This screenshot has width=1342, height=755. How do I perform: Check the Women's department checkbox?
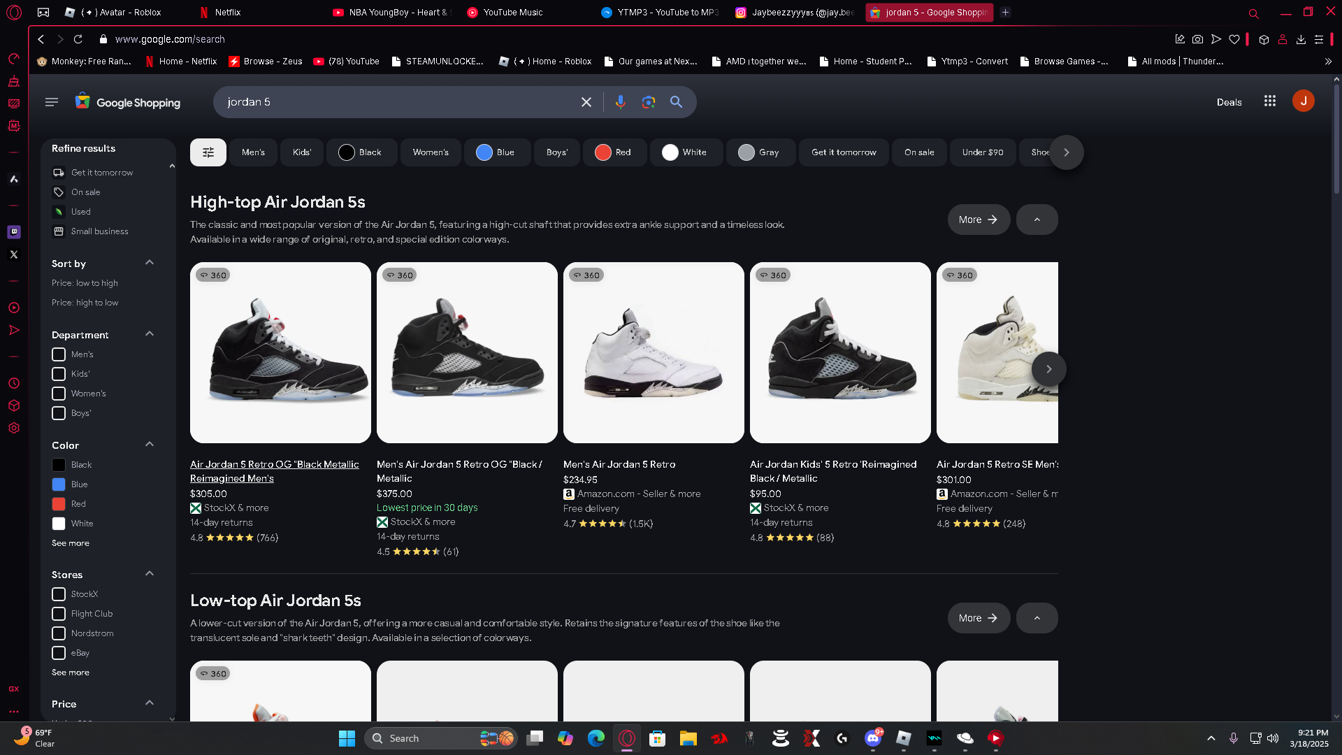pos(59,394)
